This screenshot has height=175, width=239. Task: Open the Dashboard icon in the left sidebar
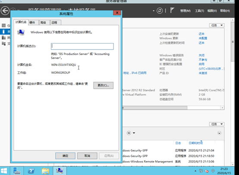click(3, 25)
